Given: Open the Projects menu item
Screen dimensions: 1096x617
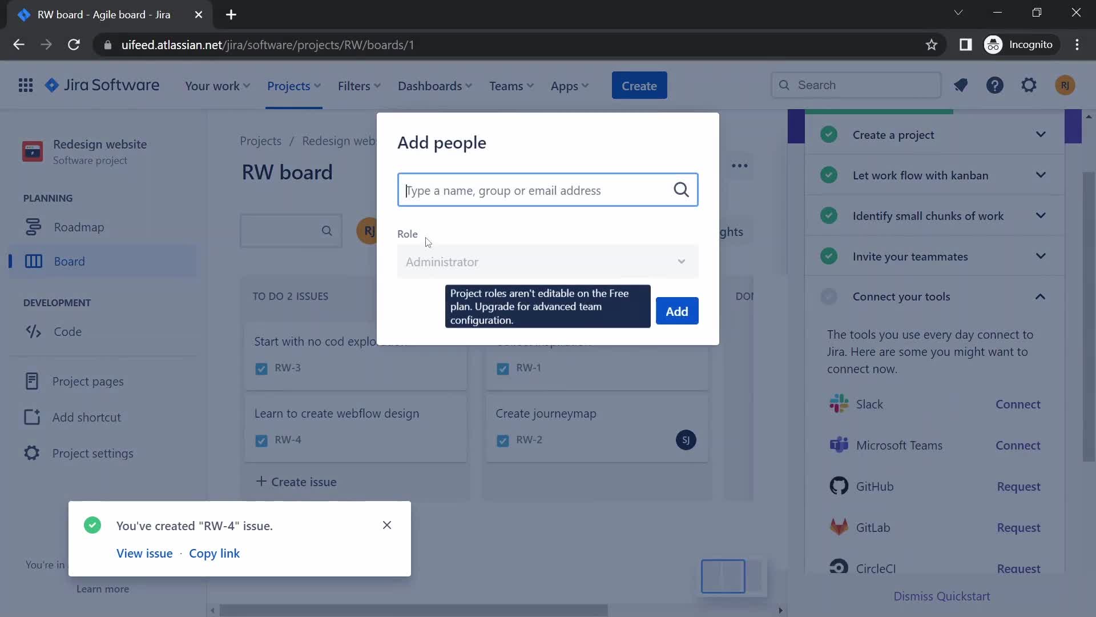Looking at the screenshot, I should tap(293, 85).
